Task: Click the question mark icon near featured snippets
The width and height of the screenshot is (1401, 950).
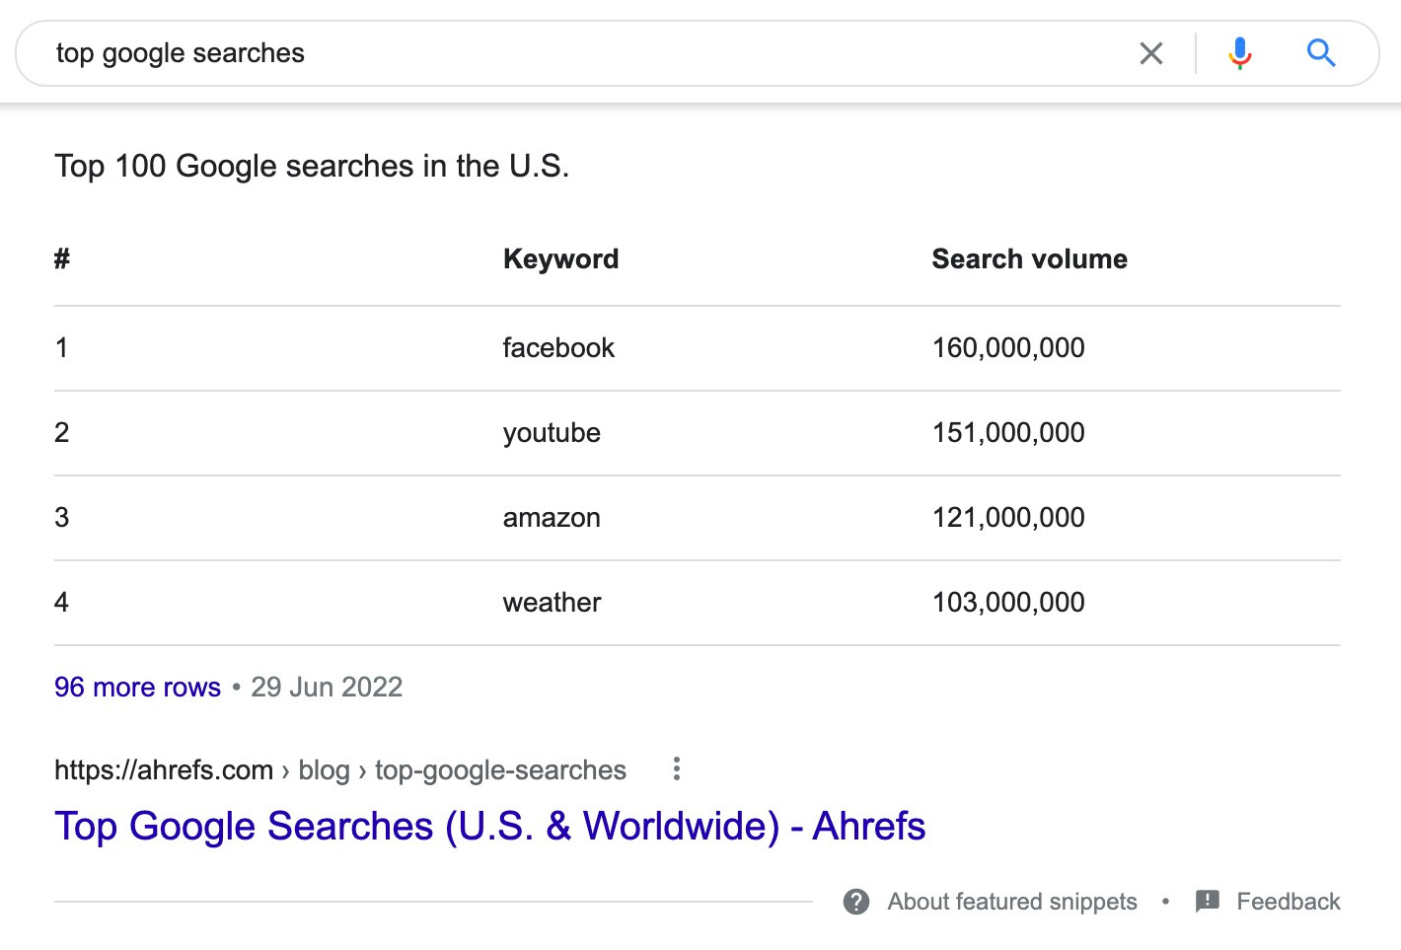Action: [855, 901]
